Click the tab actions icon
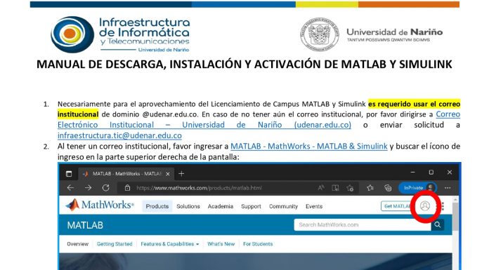 [69, 174]
